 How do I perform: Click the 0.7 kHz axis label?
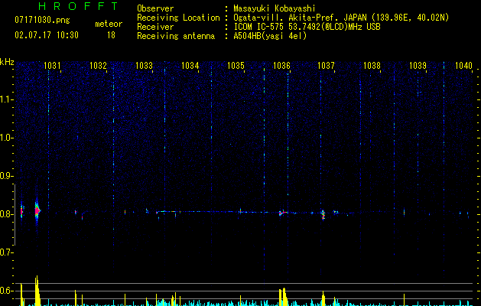click(5, 252)
